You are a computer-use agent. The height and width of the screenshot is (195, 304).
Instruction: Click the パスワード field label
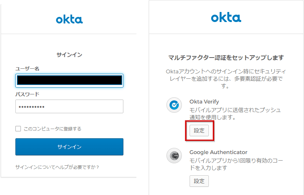pos(27,94)
